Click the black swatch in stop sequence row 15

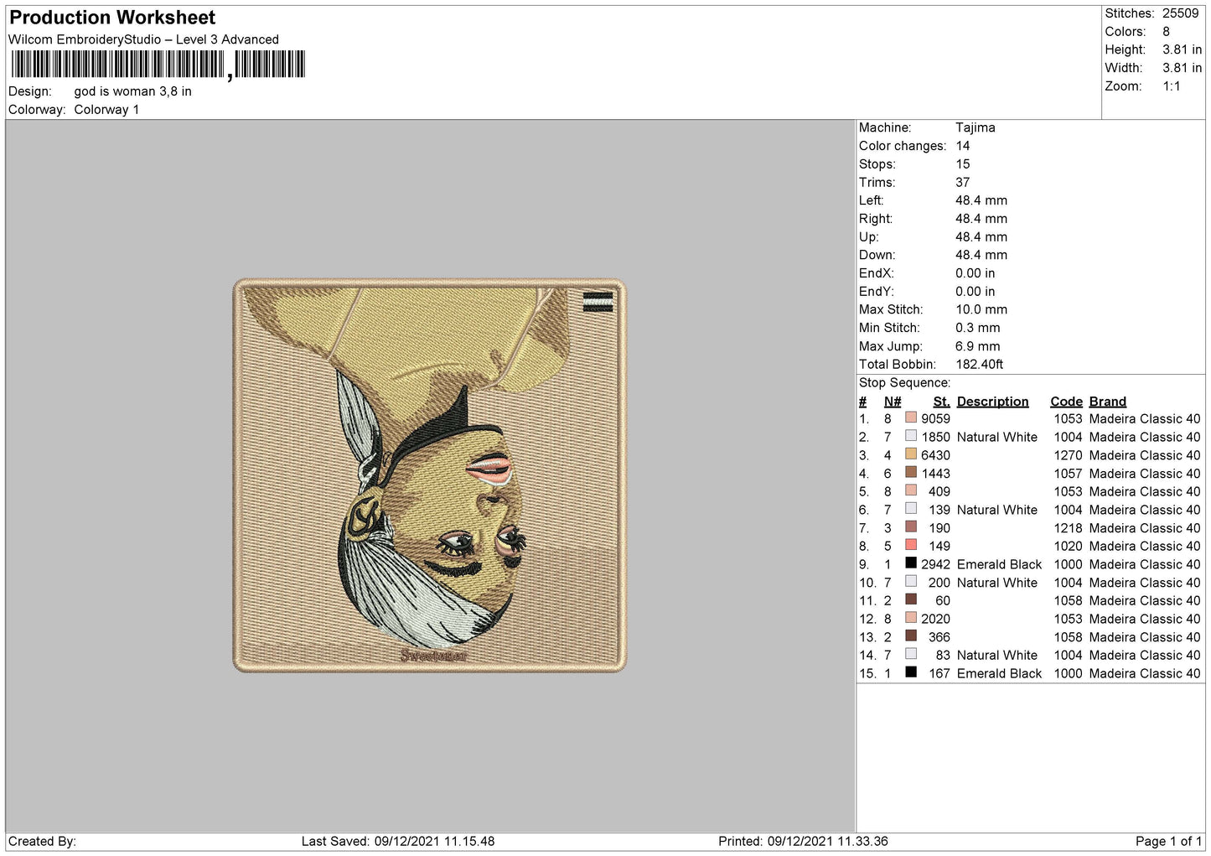point(910,672)
